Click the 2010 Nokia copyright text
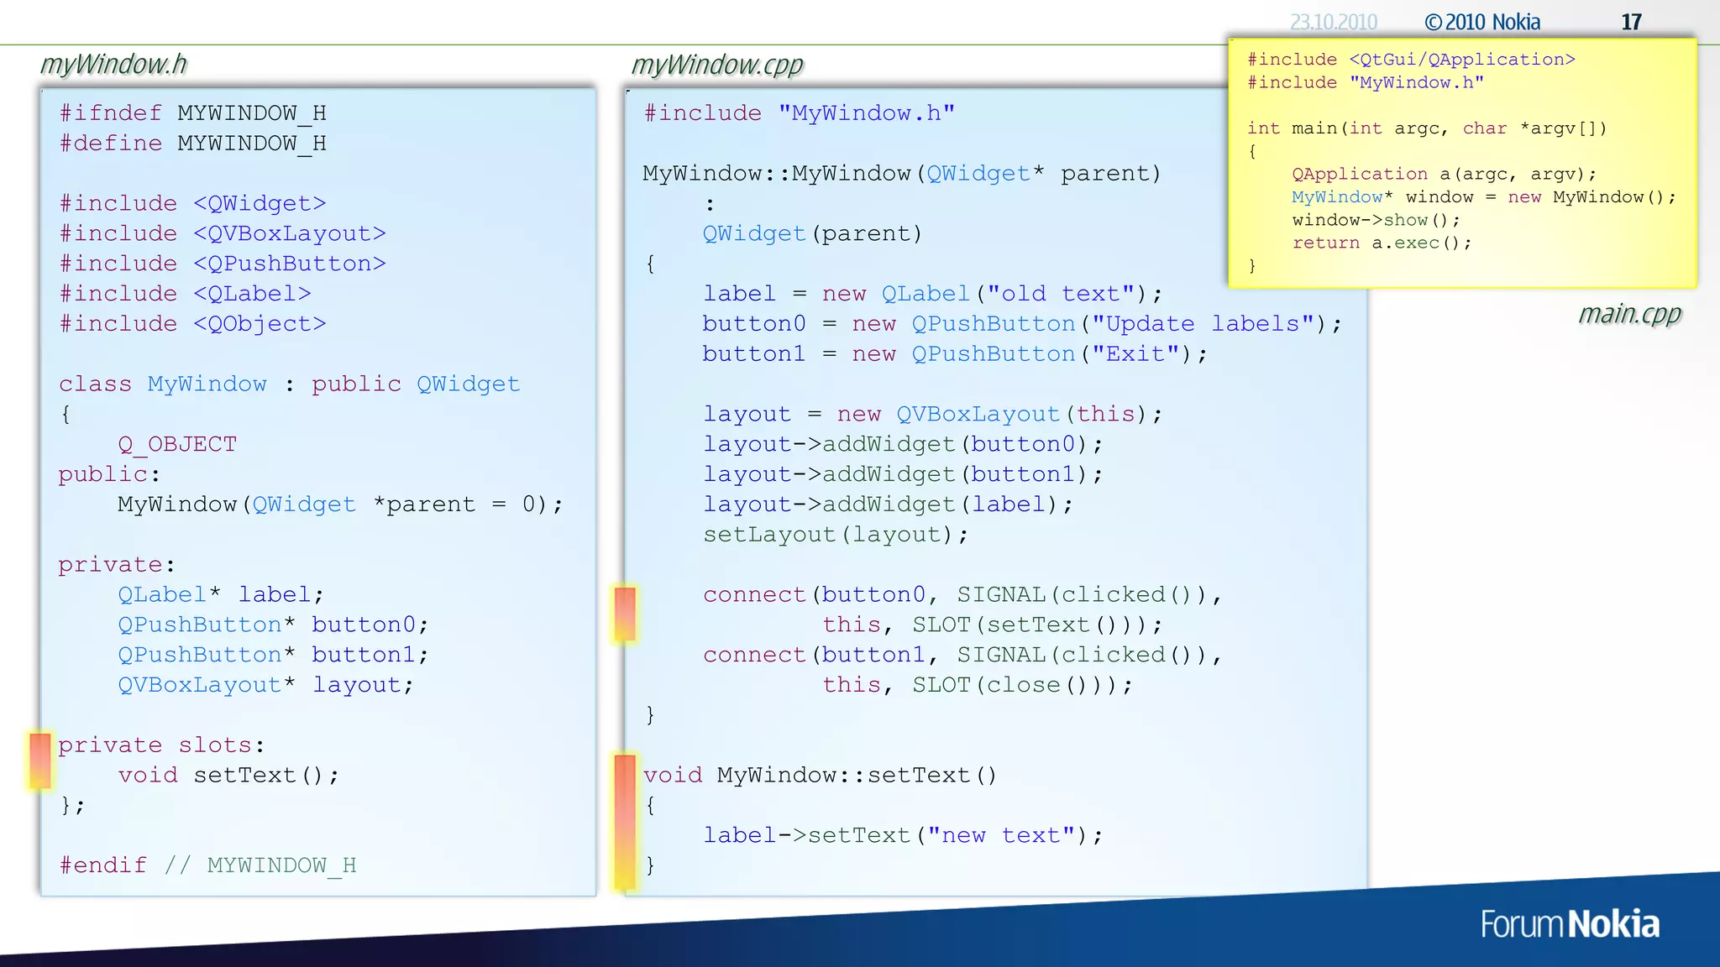 coord(1482,23)
